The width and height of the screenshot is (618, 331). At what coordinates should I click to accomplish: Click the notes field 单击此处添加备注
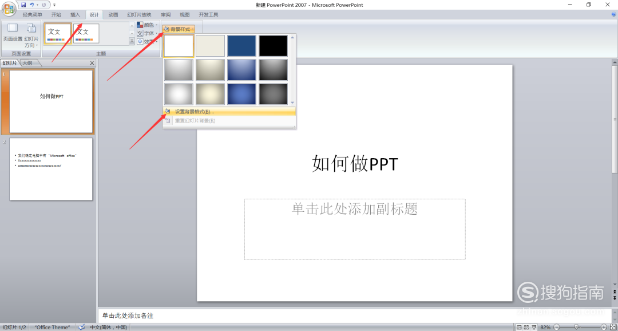click(x=354, y=316)
